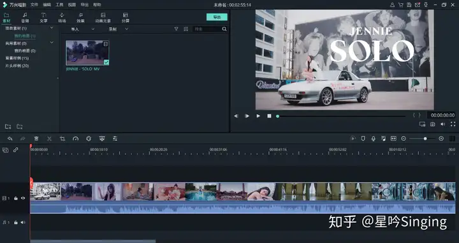The width and height of the screenshot is (459, 243).
Task: Zoom out the timeline with the minus icon
Action: pyautogui.click(x=404, y=139)
